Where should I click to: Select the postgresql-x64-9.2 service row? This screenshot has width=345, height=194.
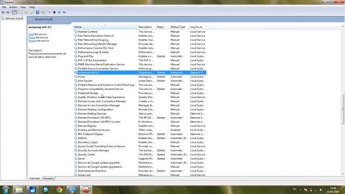(140, 73)
